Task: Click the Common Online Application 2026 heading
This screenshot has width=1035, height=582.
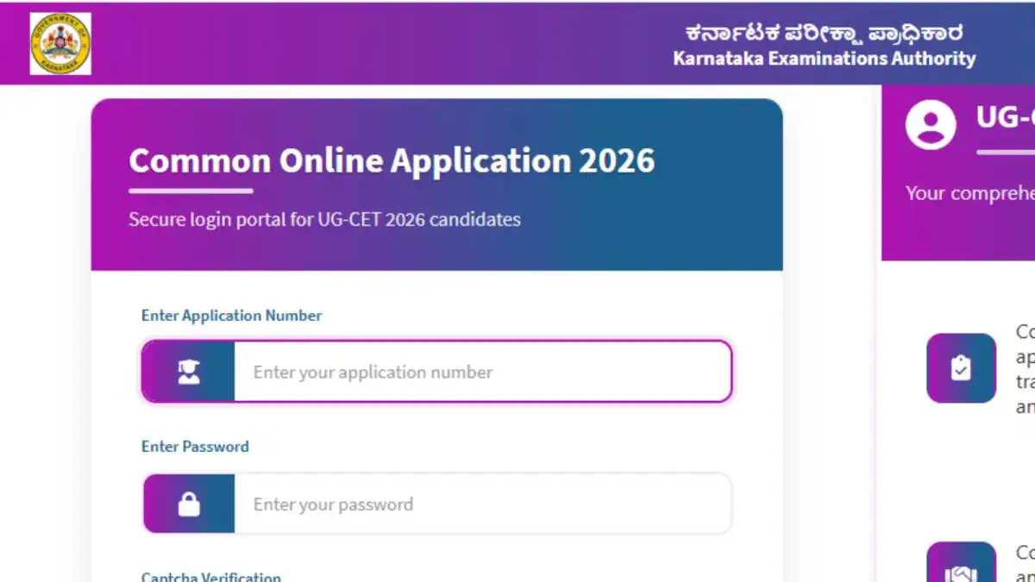Action: pyautogui.click(x=392, y=160)
